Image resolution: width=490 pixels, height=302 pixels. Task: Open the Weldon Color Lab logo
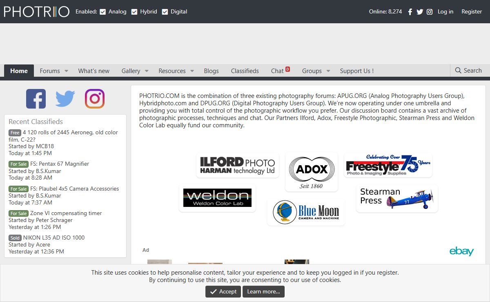click(217, 198)
